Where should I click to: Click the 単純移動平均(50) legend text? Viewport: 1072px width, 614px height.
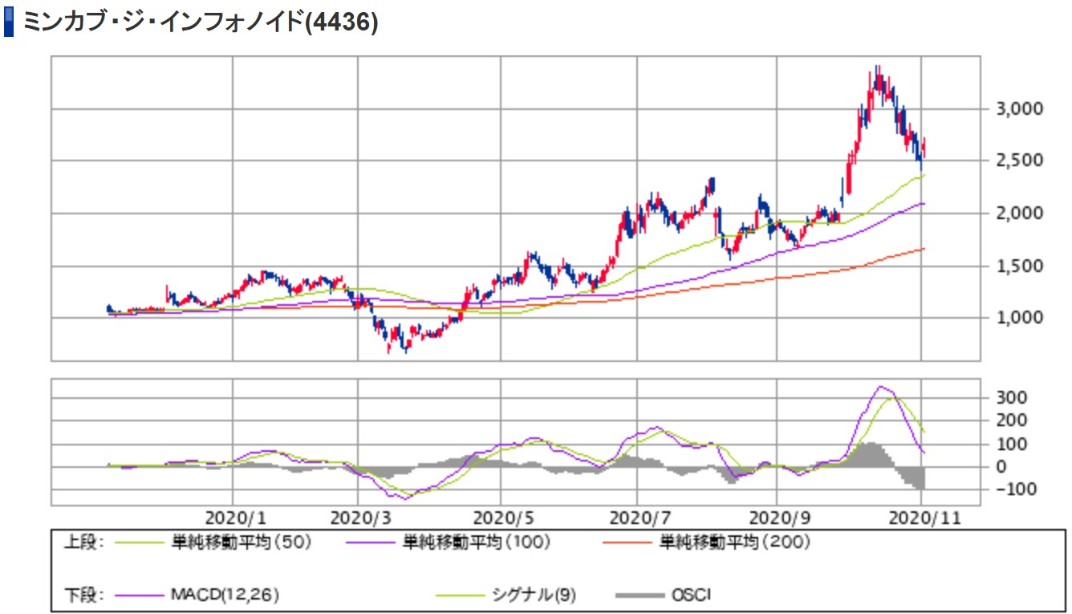(240, 543)
